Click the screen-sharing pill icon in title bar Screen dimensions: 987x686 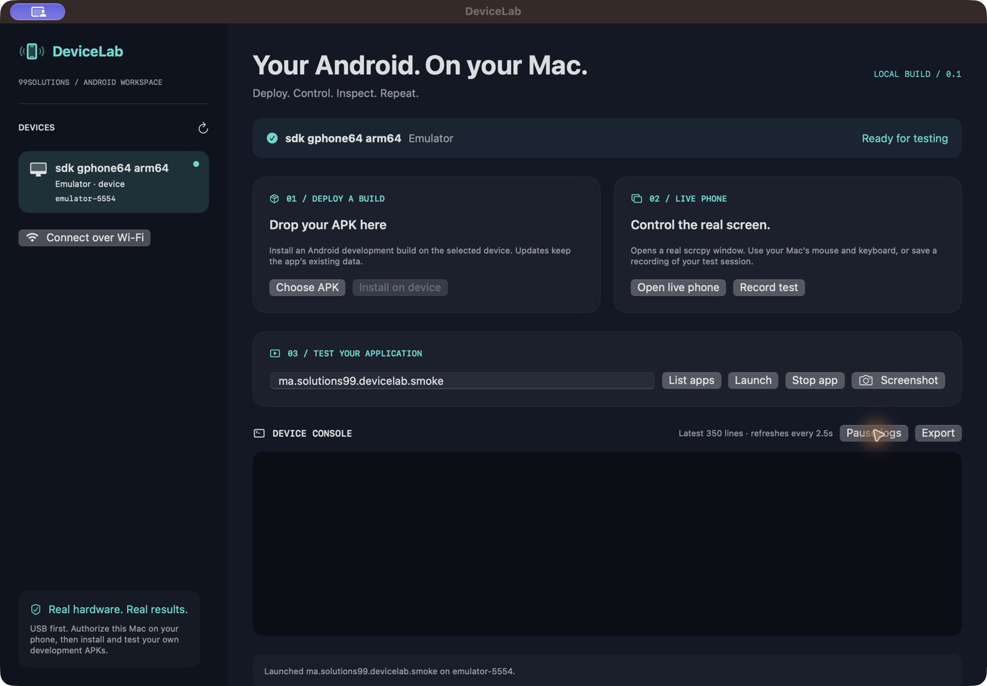[38, 11]
